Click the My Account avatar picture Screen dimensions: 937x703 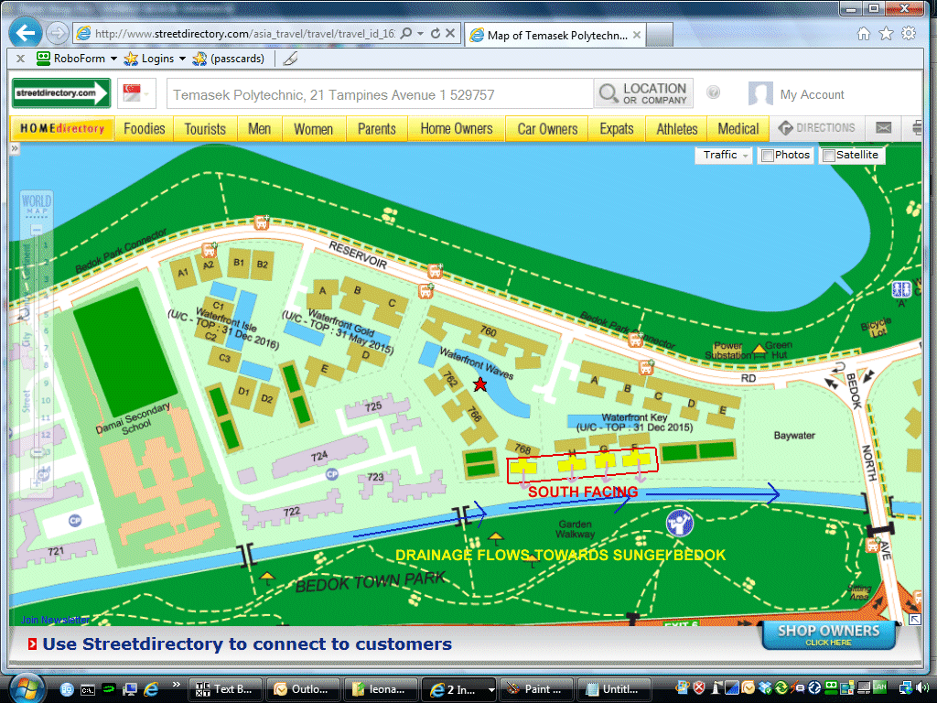point(760,94)
